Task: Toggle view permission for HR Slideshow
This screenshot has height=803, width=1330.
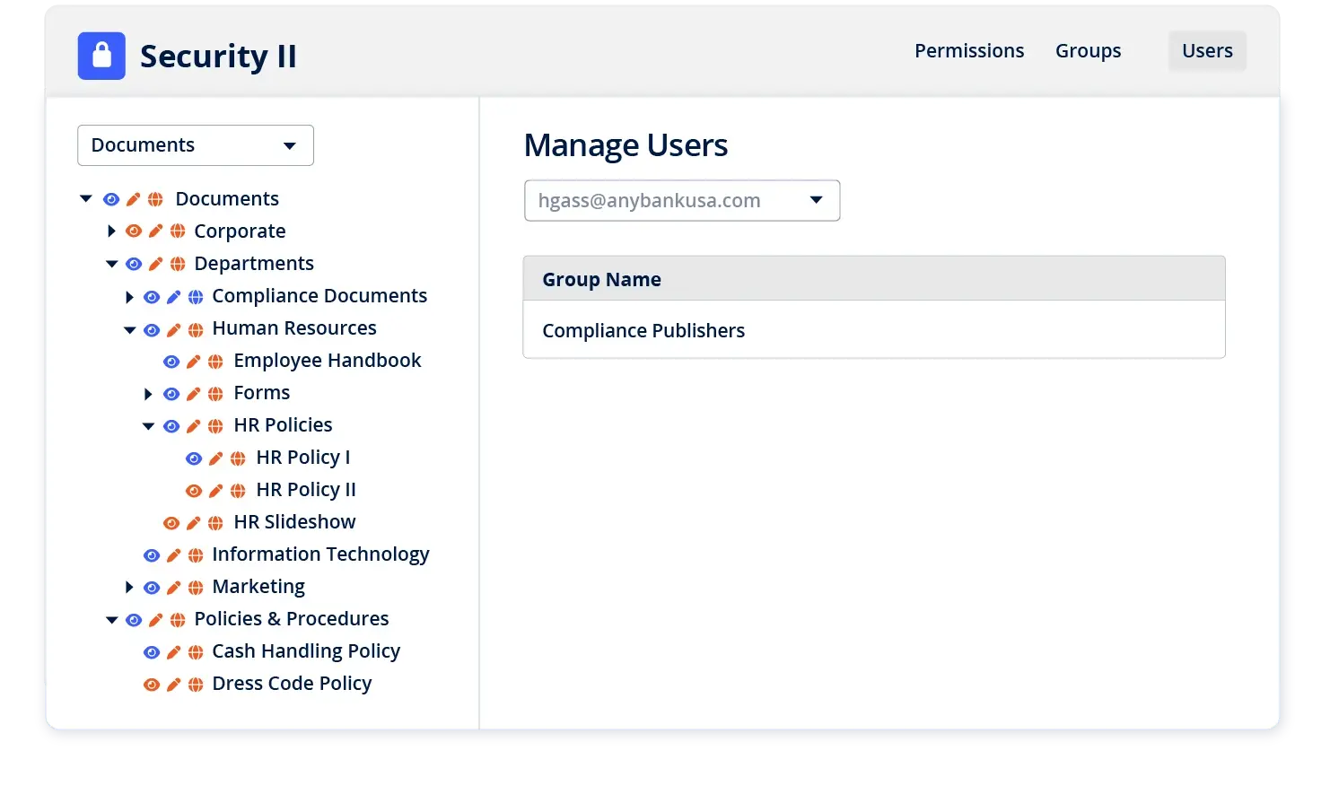Action: coord(171,522)
